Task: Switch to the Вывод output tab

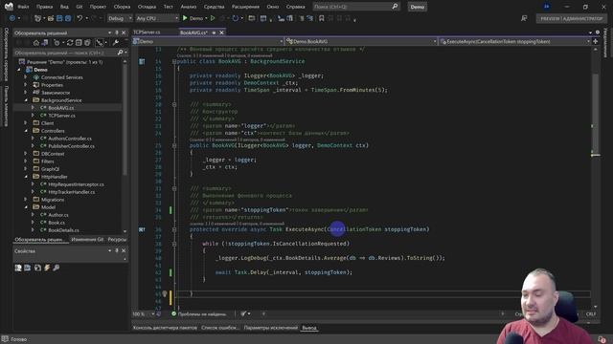Action: tap(309, 328)
